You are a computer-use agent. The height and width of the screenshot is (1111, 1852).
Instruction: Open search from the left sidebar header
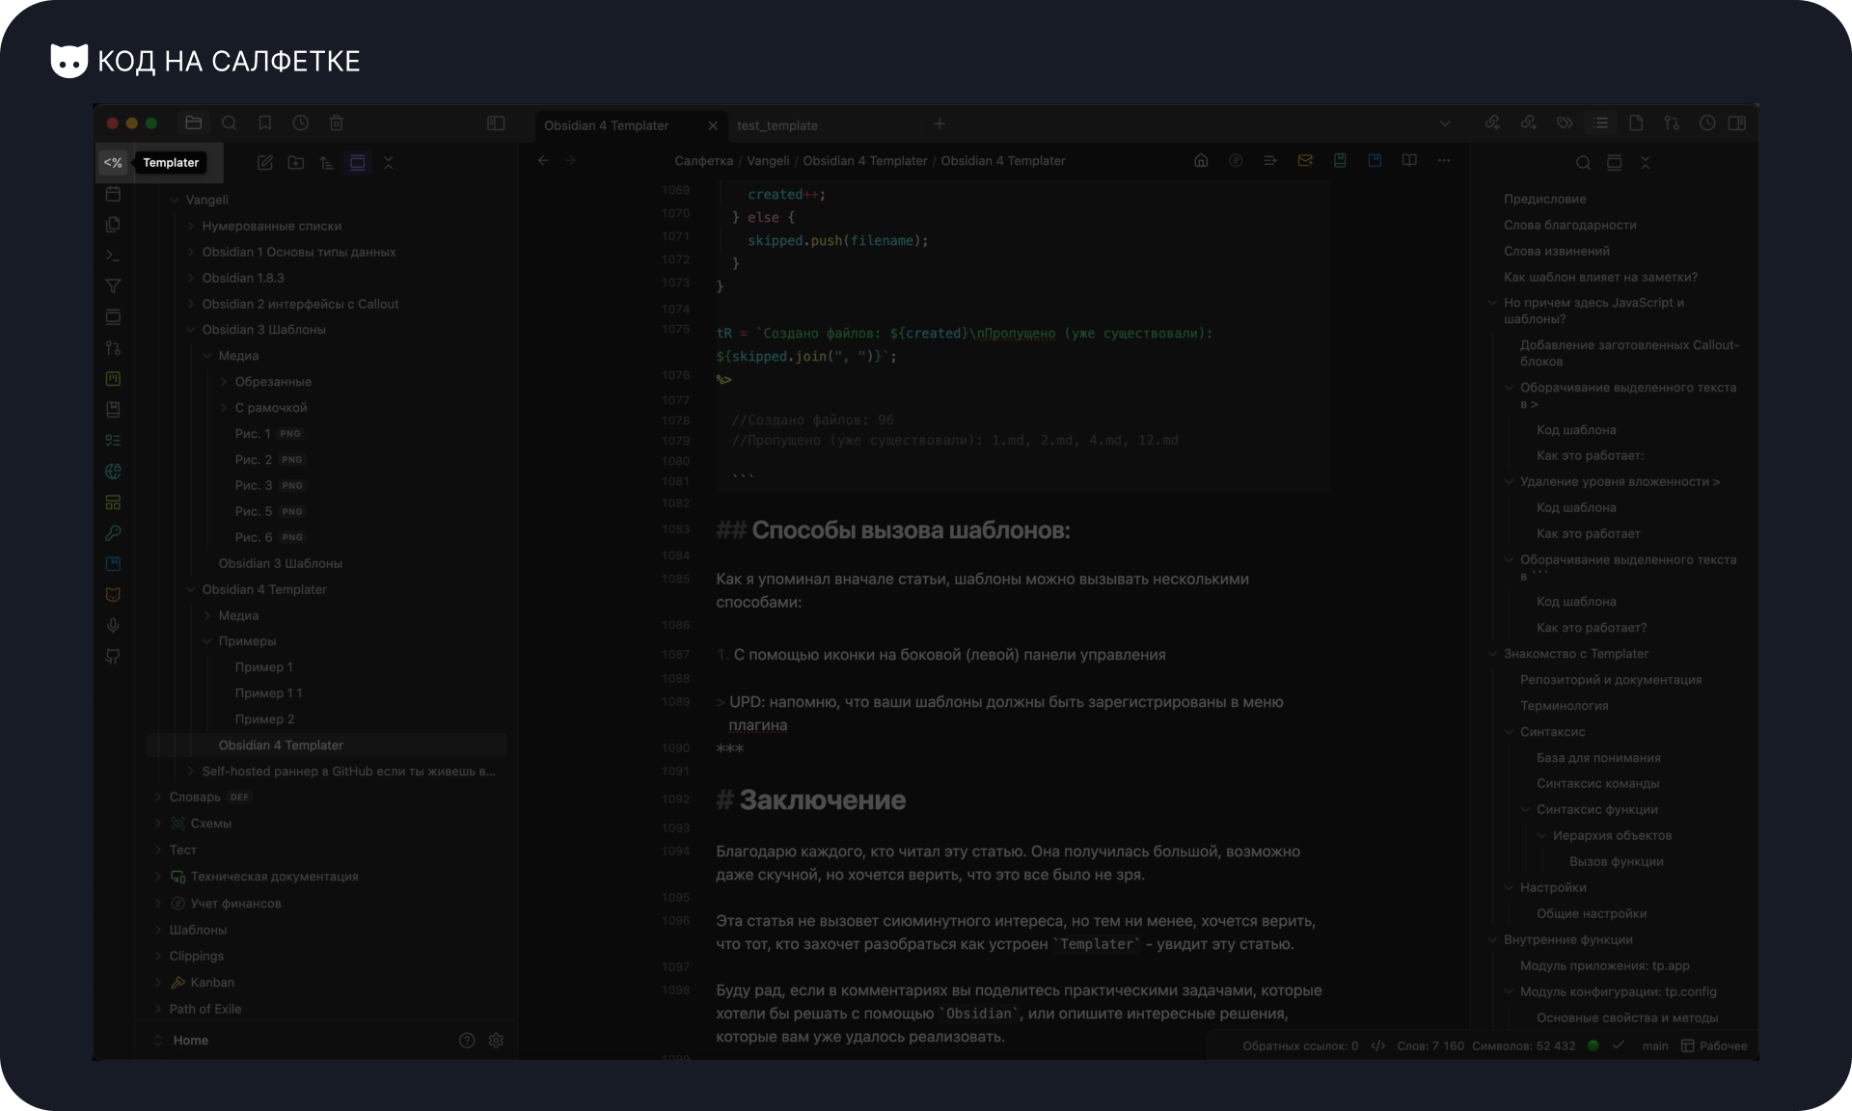pos(230,123)
